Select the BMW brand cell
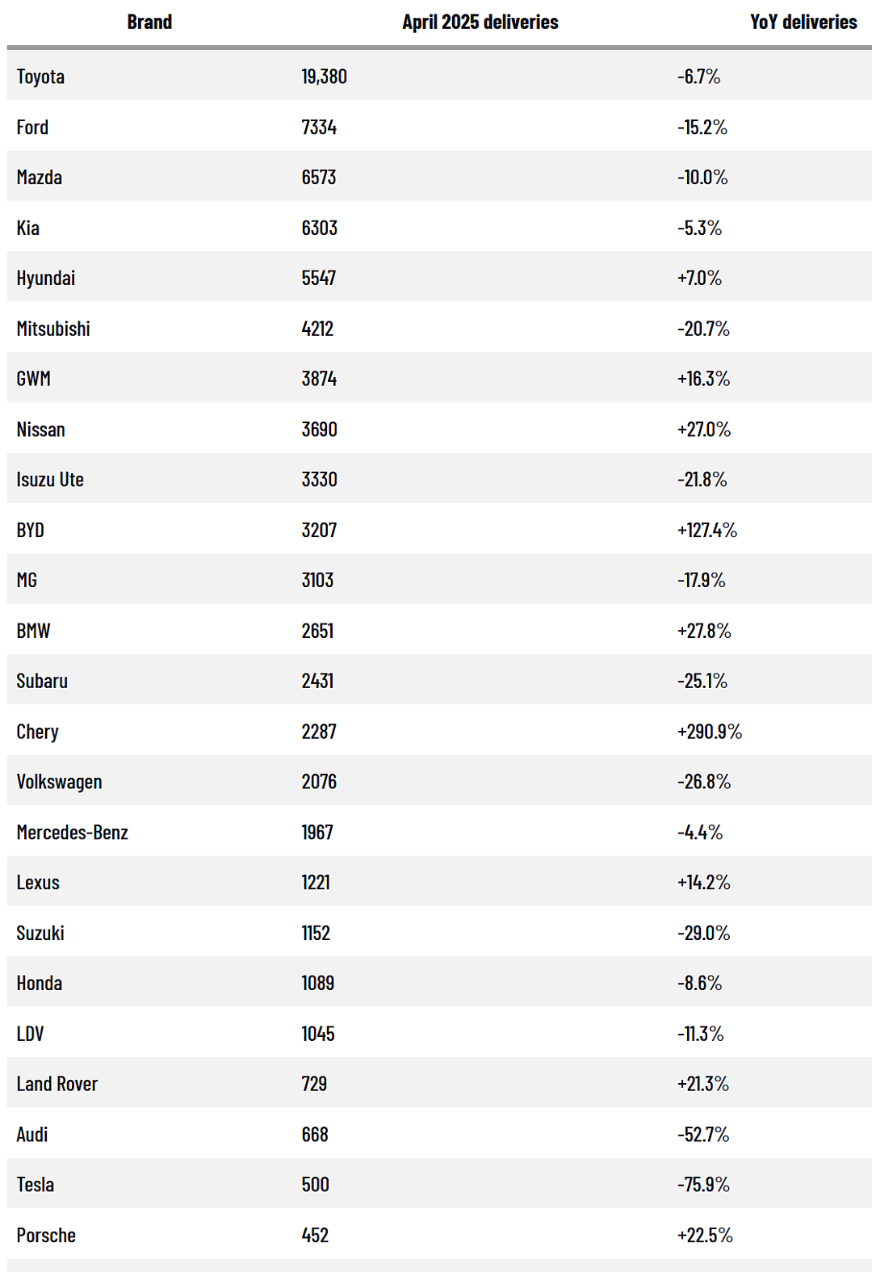Screen dimensions: 872x1272 click(33, 631)
